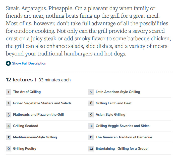The height and width of the screenshot is (156, 177).
Task: Click the down-arrow icon beside Show Full Description
Action: click(8, 63)
